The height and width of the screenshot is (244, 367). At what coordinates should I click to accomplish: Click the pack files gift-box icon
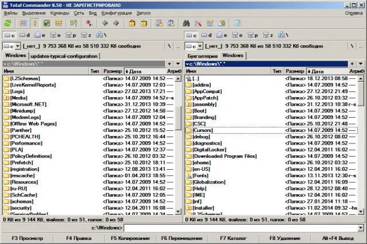click(132, 23)
